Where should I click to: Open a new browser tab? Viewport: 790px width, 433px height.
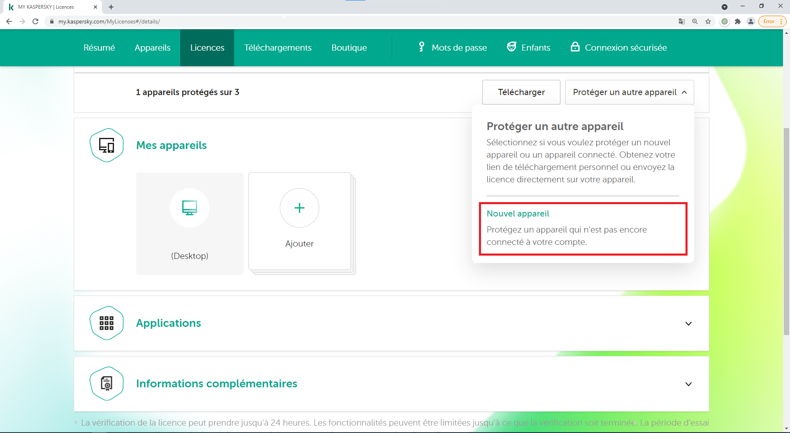coord(111,7)
